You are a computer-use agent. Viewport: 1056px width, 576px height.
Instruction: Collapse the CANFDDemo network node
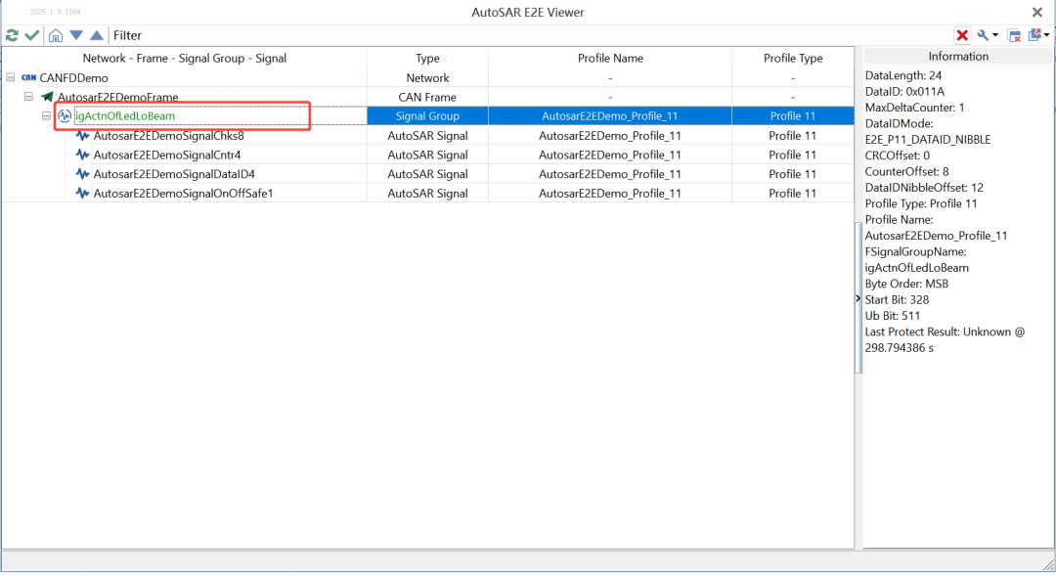(x=11, y=77)
